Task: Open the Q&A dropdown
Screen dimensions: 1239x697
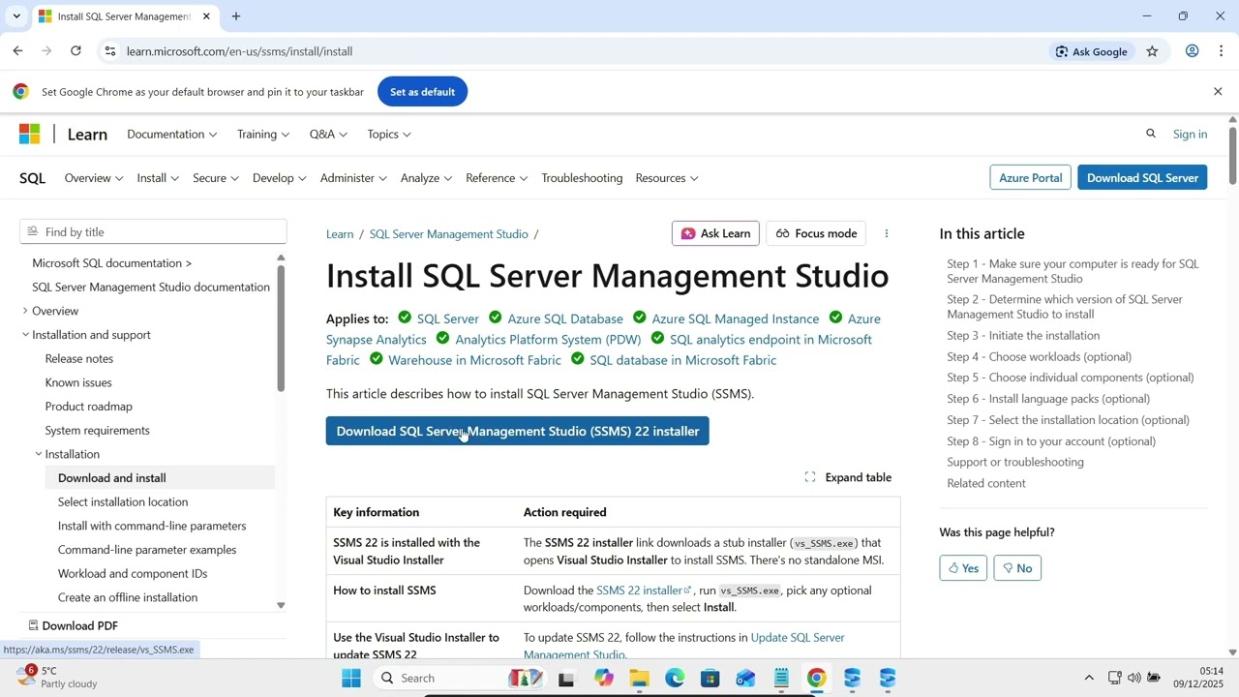Action: click(328, 134)
